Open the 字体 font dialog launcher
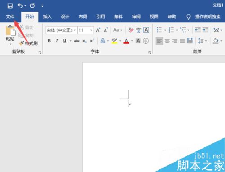Image resolution: width=225 pixels, height=172 pixels. [150, 52]
